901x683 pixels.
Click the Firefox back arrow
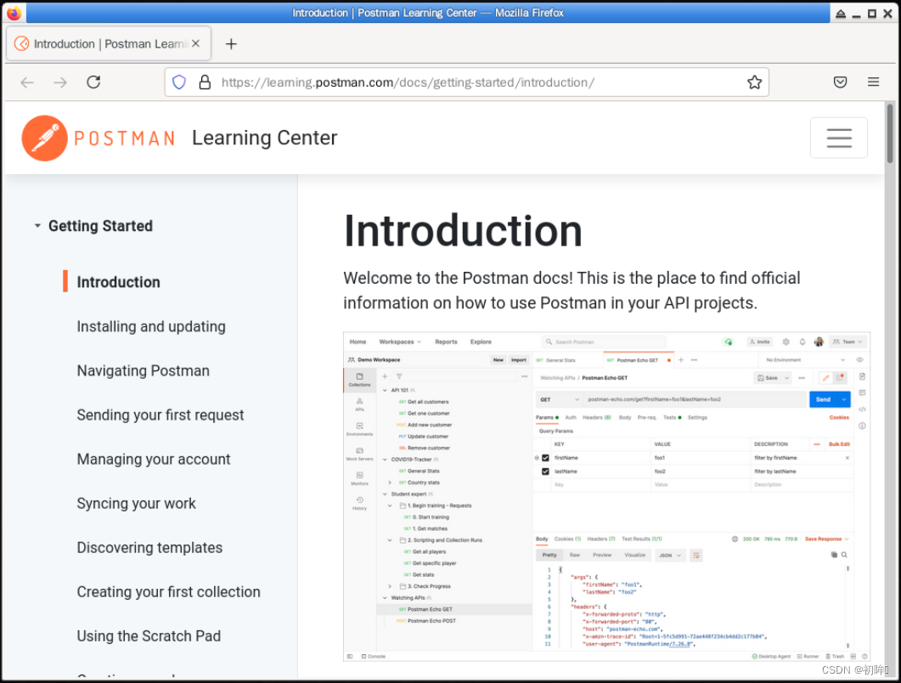27,82
